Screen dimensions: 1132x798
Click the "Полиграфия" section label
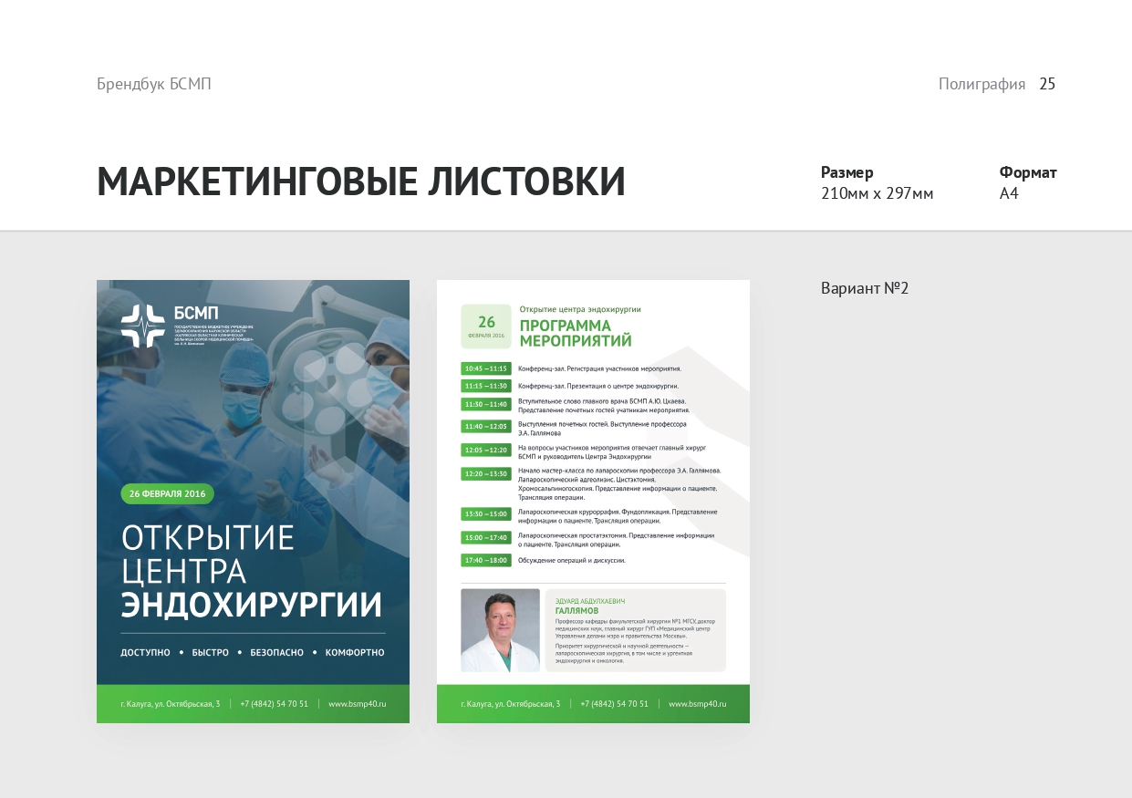(981, 84)
